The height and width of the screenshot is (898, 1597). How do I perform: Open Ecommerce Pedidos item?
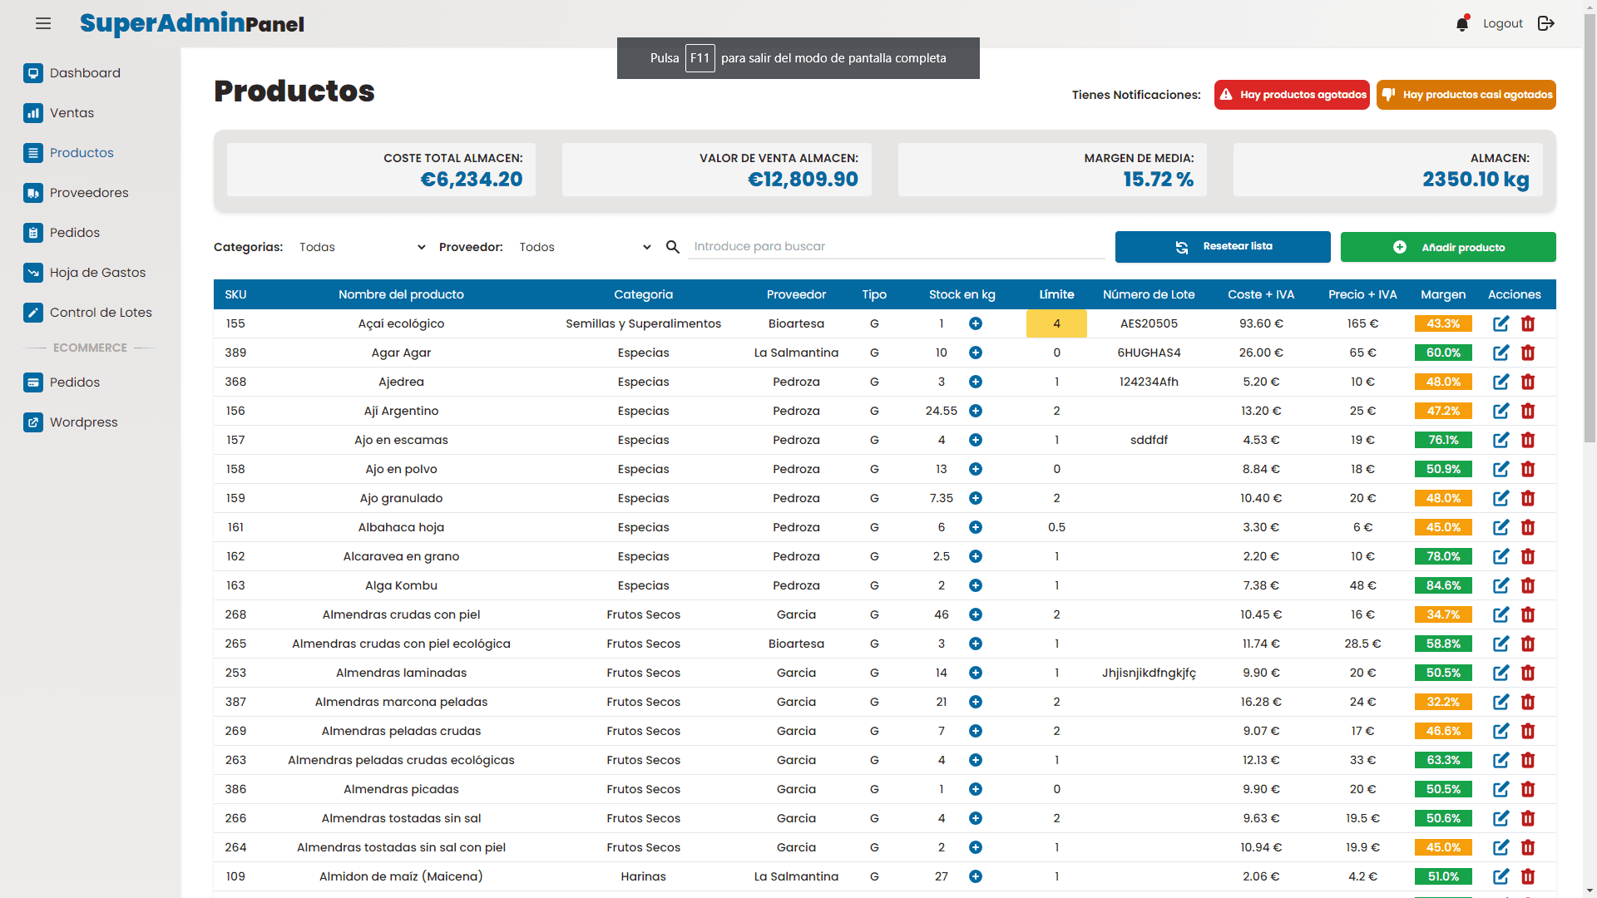coord(74,382)
